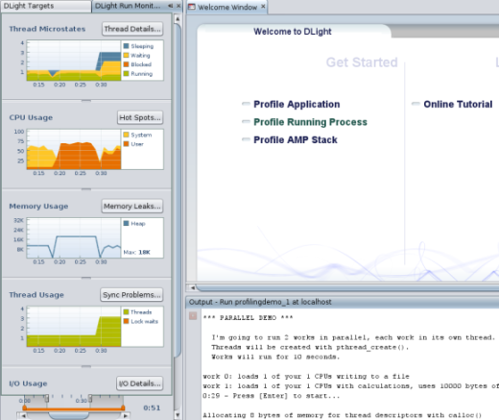This screenshot has width=499, height=420.
Task: Click the timeline left start marker
Action: tap(25, 408)
